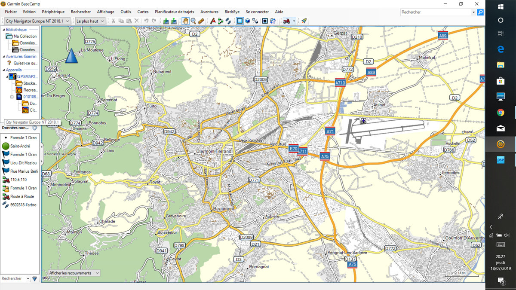Select the Hand pan tool
Screen dimensions: 516x290
click(x=185, y=21)
